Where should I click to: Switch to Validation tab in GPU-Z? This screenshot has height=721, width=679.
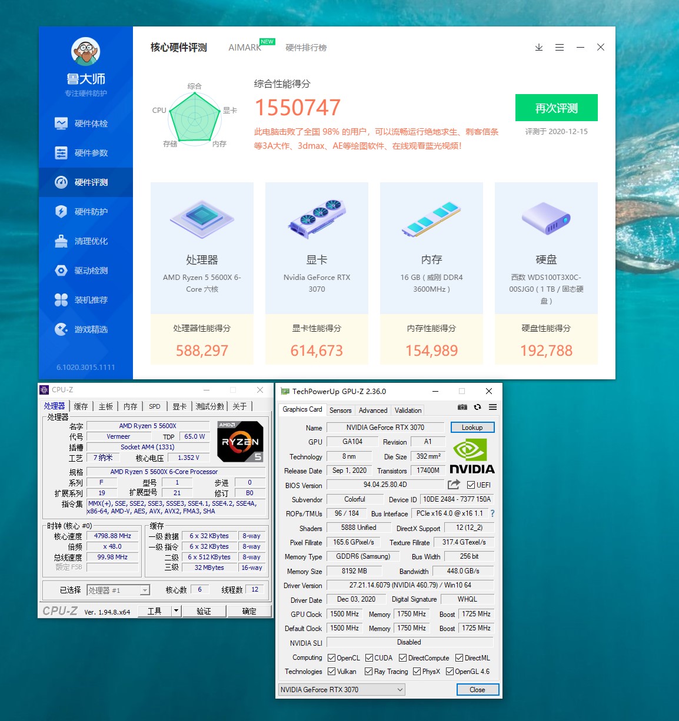coord(408,410)
